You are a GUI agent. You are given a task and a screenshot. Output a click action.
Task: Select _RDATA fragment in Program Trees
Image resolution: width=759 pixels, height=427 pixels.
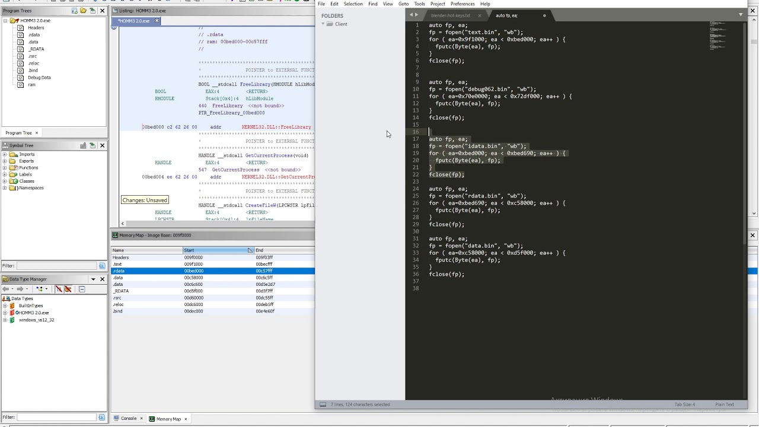pos(36,49)
